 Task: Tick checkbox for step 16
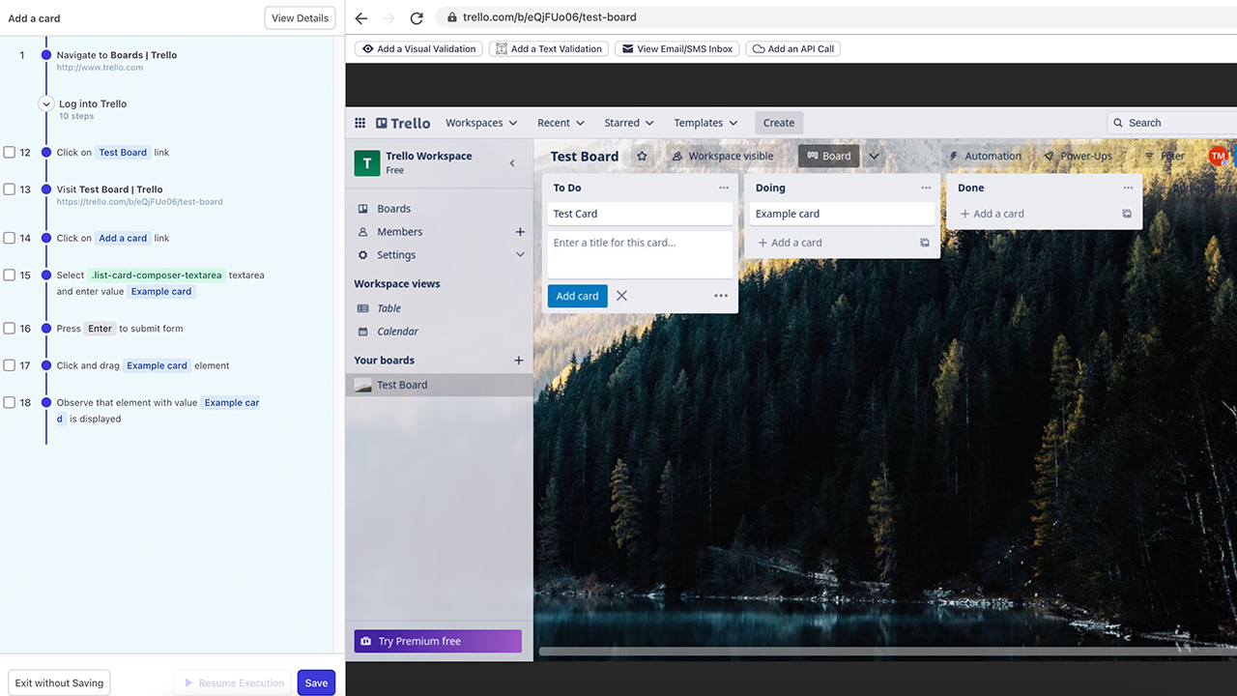coord(9,329)
